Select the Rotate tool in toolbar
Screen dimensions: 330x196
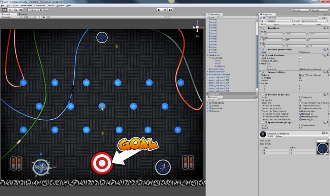16,10
